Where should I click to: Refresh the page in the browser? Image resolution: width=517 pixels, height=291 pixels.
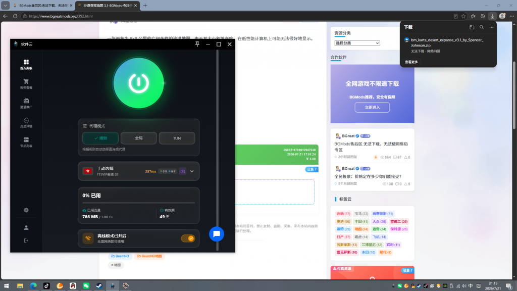click(x=15, y=16)
